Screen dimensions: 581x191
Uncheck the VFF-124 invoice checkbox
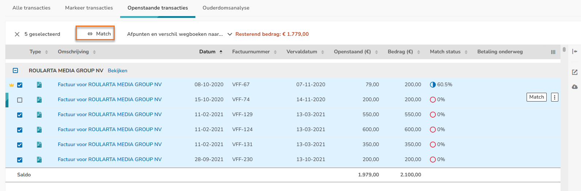coord(20,130)
